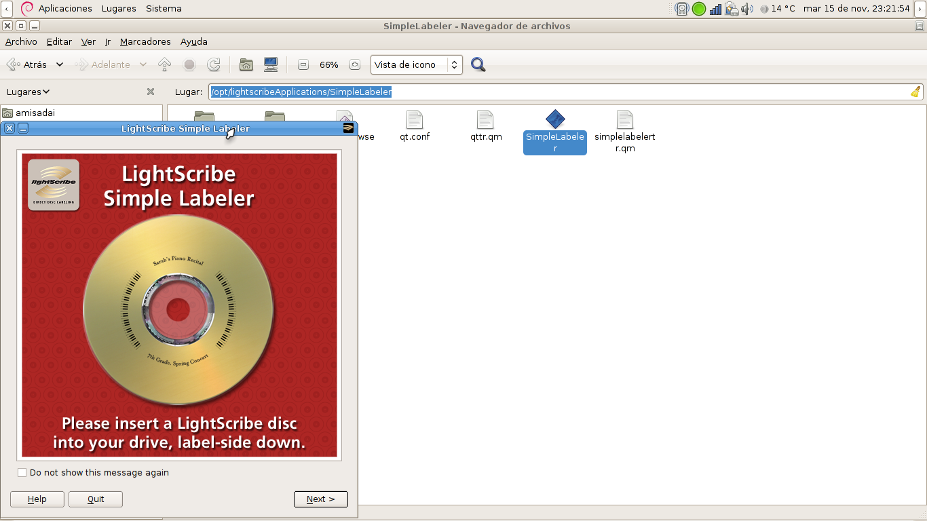Click the magnifier search icon
The image size is (927, 521).
point(478,64)
